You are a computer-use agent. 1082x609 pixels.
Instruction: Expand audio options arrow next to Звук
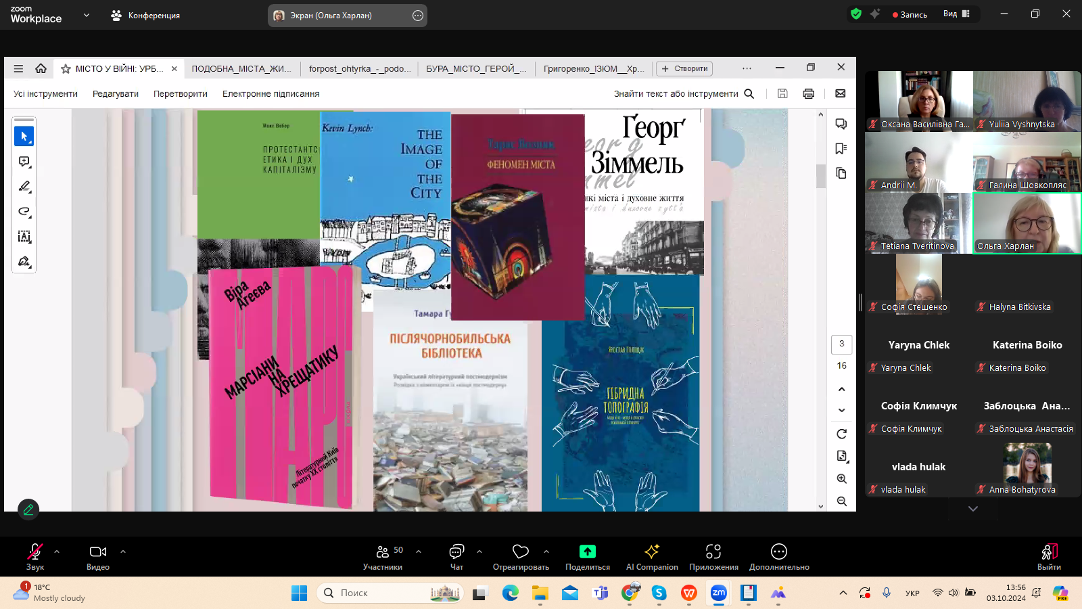(x=57, y=551)
